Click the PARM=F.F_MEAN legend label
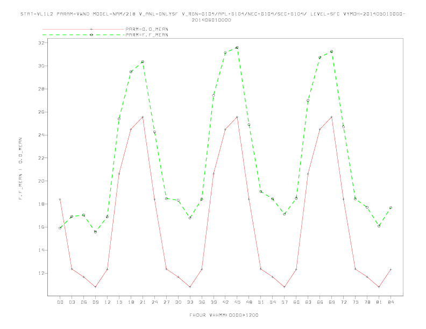Viewport: 426px width, 329px height. click(147, 35)
